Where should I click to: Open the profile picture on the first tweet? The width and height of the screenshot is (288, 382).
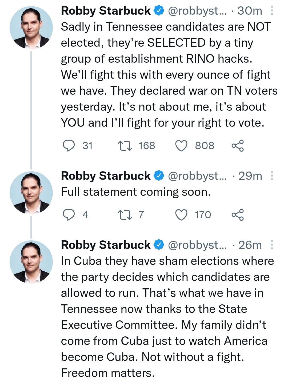tap(31, 27)
